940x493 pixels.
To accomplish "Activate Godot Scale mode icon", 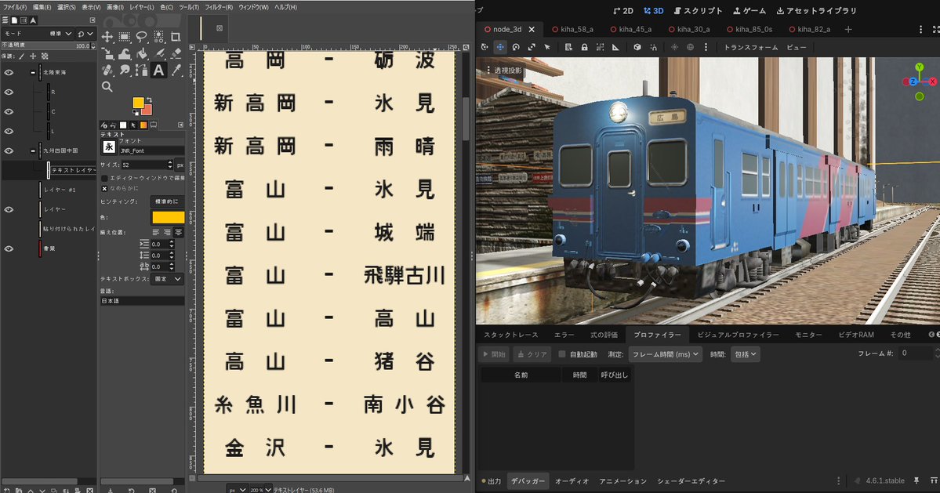I will click(531, 47).
